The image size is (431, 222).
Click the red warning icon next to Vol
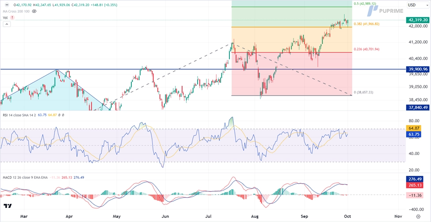click(x=12, y=18)
